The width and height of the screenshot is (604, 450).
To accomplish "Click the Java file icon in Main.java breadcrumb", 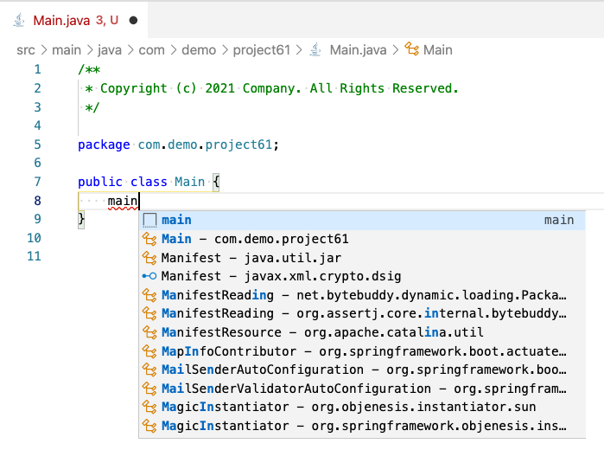I will tap(315, 50).
